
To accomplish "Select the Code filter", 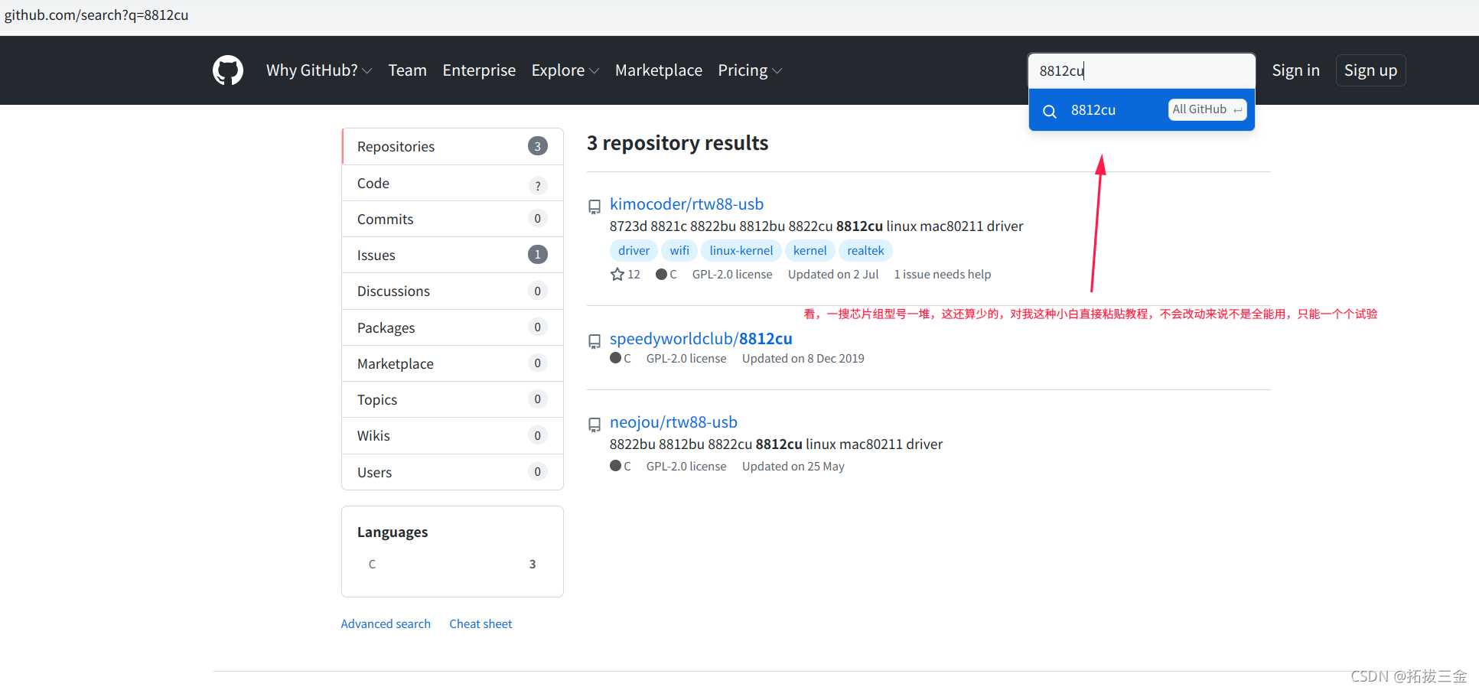I will [x=452, y=183].
